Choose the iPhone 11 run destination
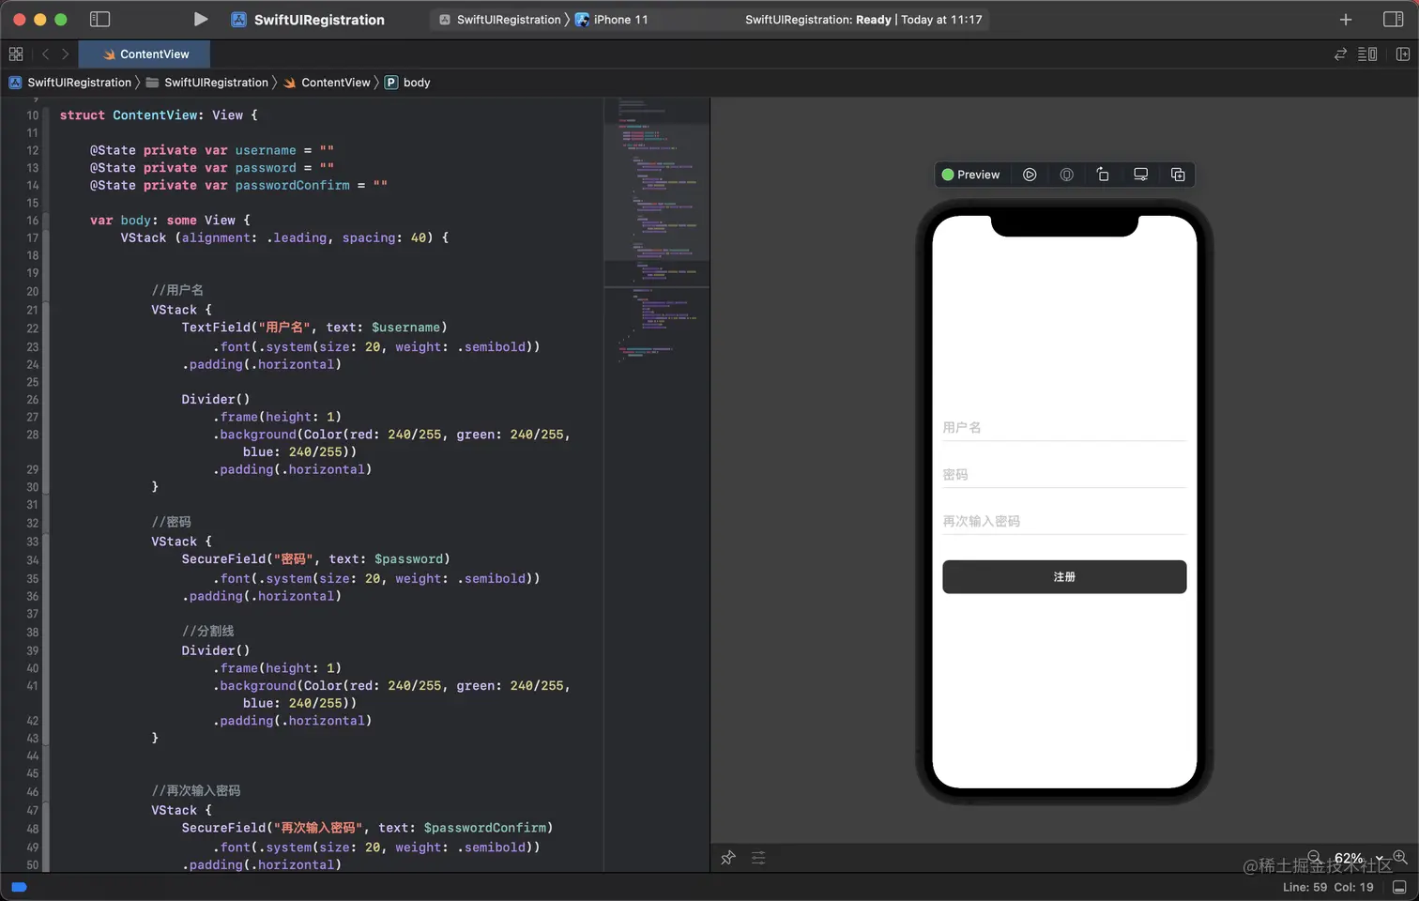1419x901 pixels. pos(612,20)
